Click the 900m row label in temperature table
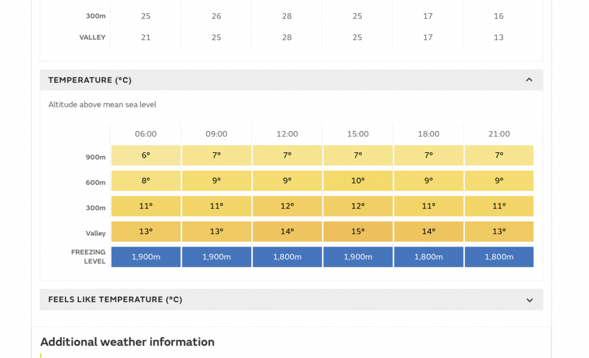The width and height of the screenshot is (589, 358). 95,157
